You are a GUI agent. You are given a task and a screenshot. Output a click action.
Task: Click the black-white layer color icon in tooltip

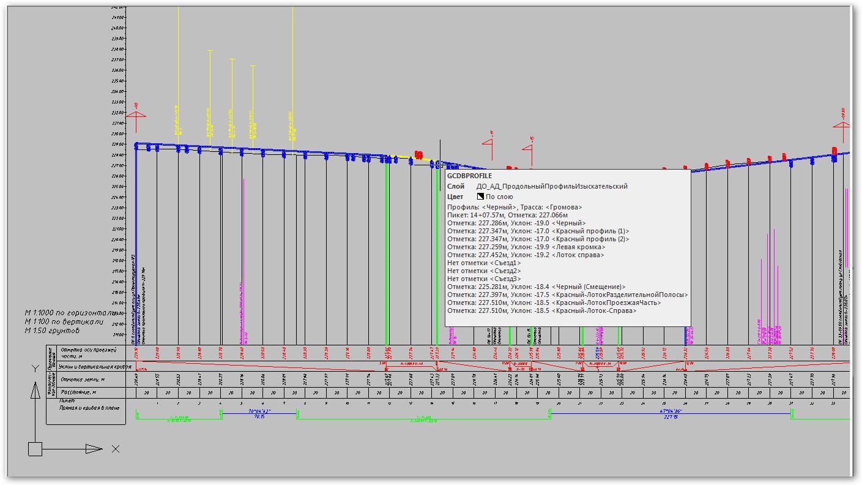click(x=480, y=197)
